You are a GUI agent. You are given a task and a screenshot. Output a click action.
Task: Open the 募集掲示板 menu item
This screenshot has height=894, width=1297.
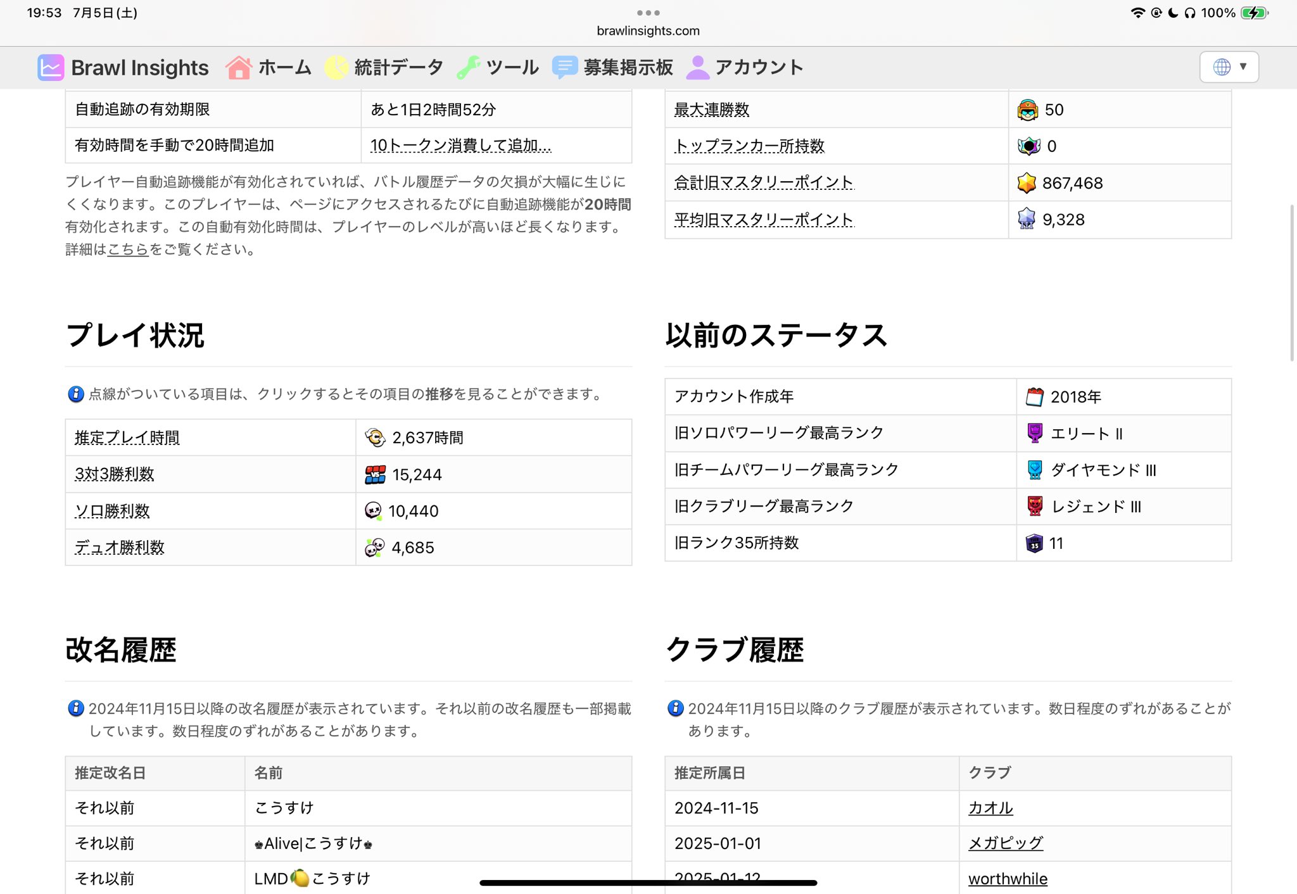[x=612, y=67]
